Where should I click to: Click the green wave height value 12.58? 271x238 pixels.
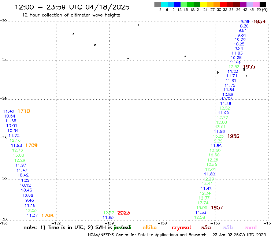200,217
